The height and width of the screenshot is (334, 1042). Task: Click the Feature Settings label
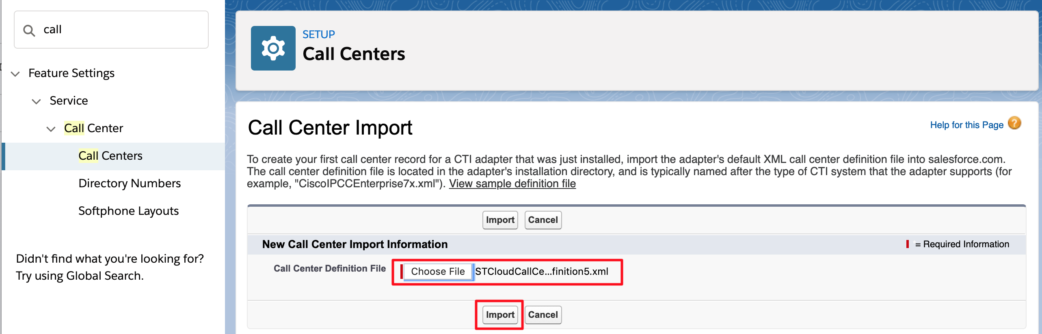71,73
